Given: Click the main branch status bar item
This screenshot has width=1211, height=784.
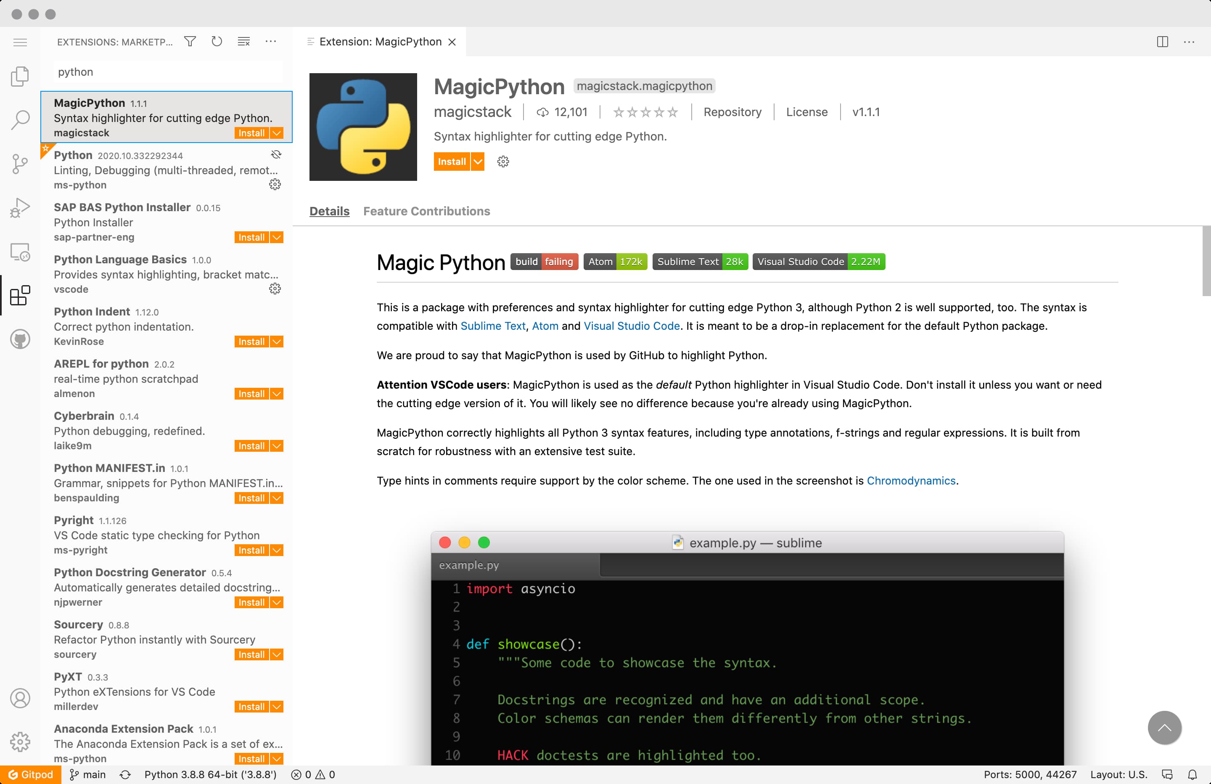Looking at the screenshot, I should (87, 775).
